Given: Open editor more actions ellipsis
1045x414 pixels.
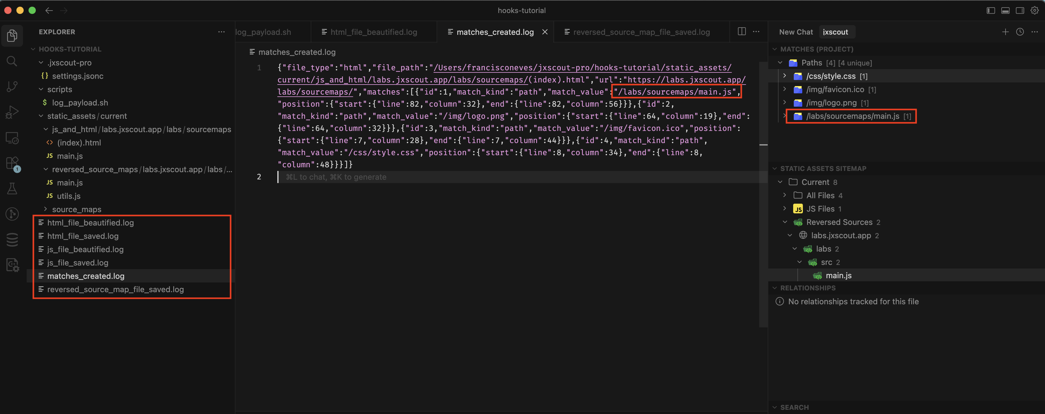Looking at the screenshot, I should tap(756, 32).
